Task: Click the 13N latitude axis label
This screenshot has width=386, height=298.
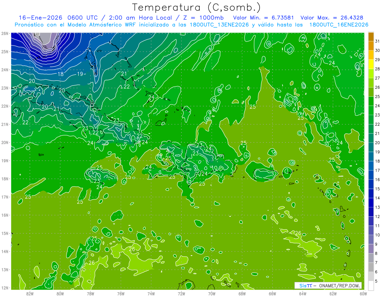Action: [x=5, y=270]
